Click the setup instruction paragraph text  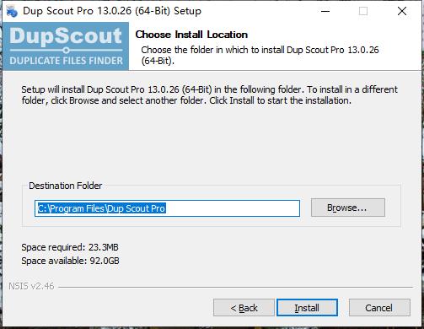(x=209, y=95)
